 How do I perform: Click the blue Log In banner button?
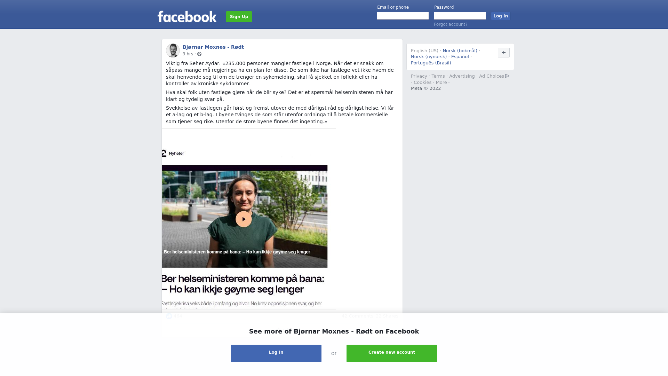(276, 353)
